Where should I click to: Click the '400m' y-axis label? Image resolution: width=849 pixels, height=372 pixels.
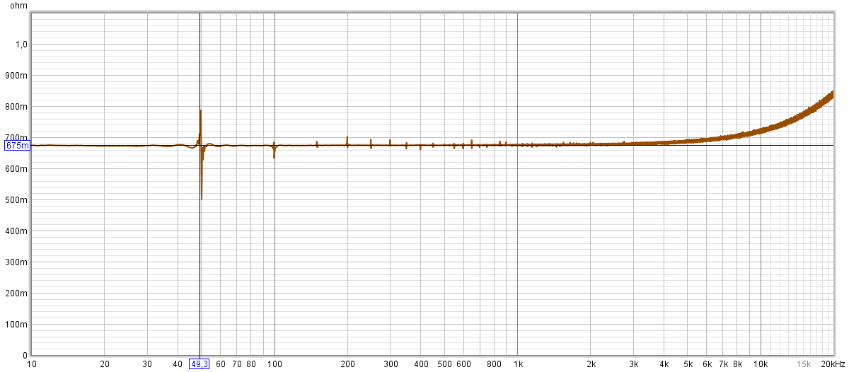point(18,231)
